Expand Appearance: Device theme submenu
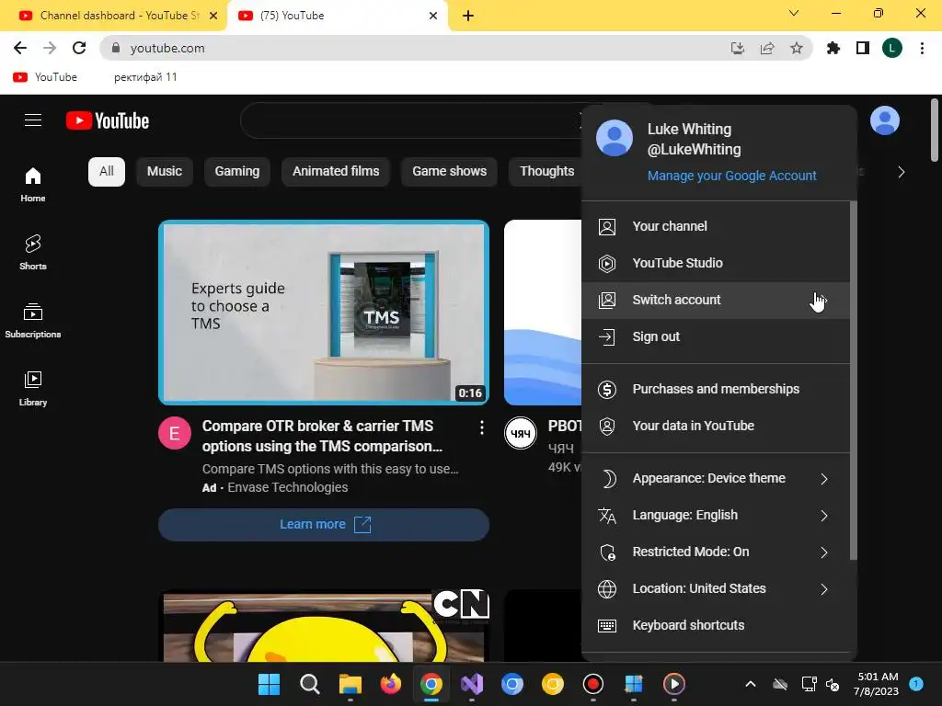Image resolution: width=942 pixels, height=706 pixels. pos(716,478)
